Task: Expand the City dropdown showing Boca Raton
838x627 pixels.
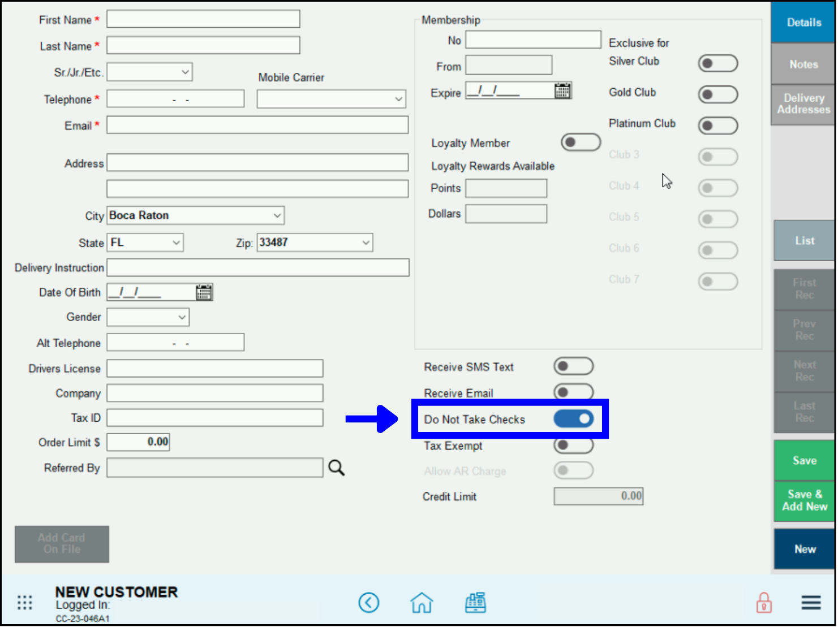Action: click(195, 215)
